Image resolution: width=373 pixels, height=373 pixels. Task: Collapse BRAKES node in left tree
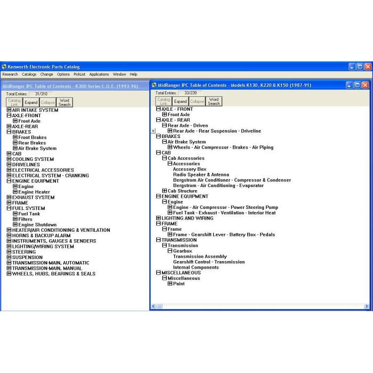click(9, 132)
